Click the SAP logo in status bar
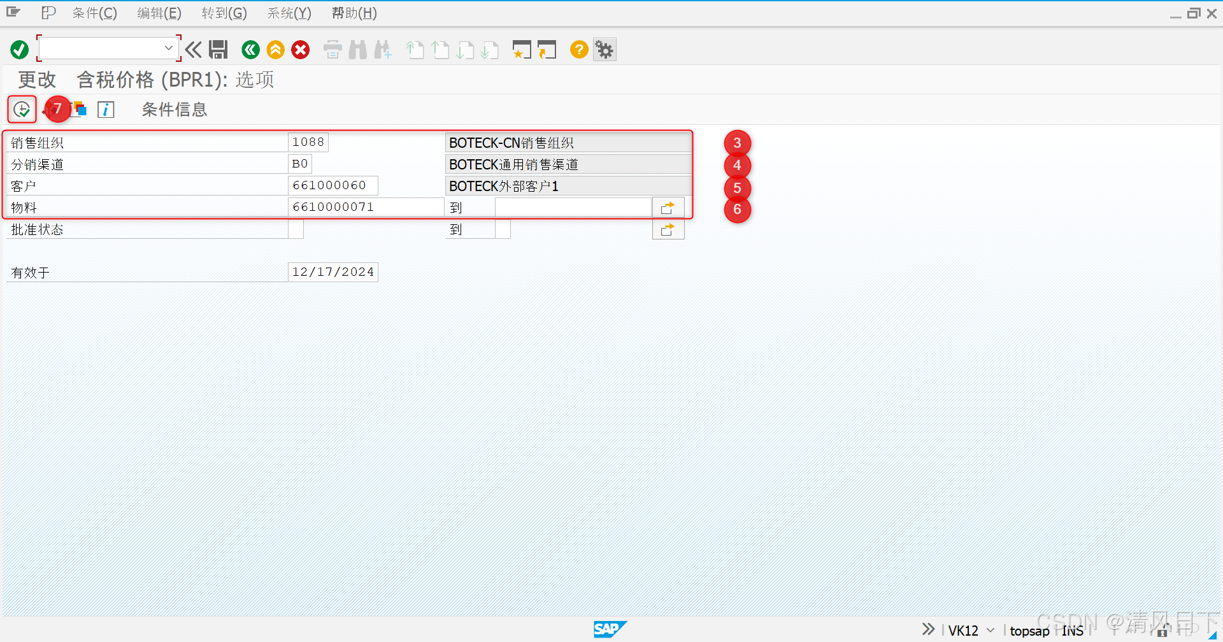 610,629
